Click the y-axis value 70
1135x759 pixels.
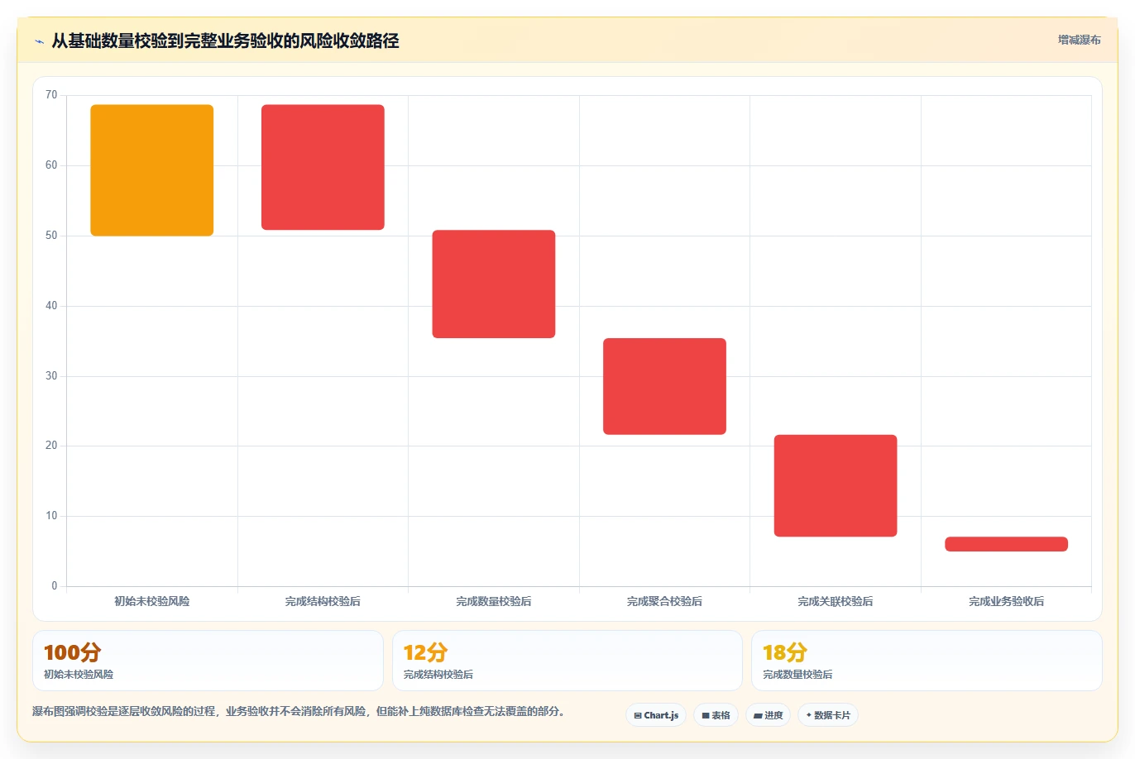coord(51,95)
